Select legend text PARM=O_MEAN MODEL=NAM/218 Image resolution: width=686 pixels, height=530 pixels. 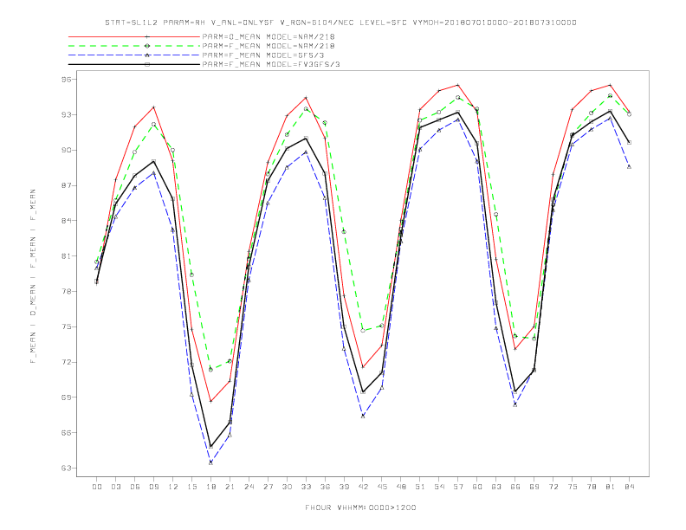269,36
